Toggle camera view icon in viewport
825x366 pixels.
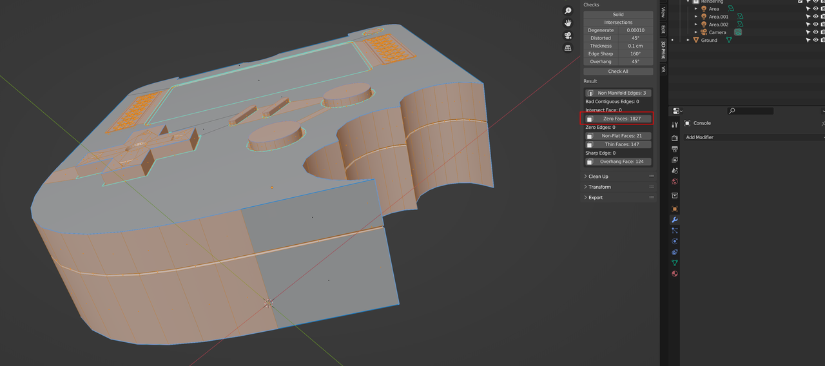568,35
